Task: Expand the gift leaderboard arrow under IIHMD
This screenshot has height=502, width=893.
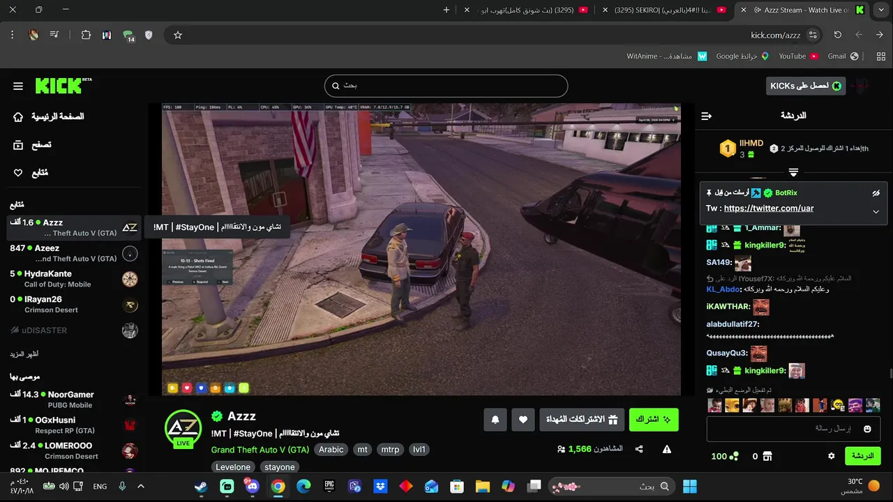Action: point(793,172)
